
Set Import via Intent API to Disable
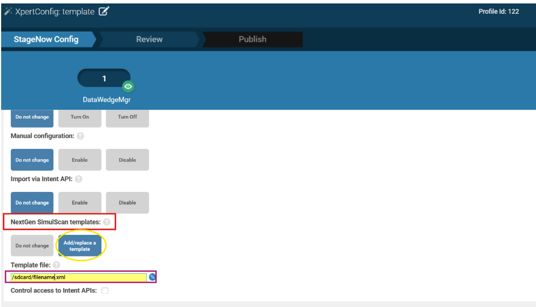(127, 203)
